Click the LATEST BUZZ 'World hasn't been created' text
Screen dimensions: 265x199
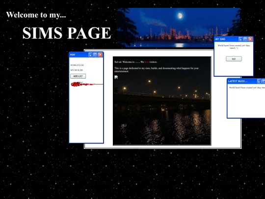(247, 87)
